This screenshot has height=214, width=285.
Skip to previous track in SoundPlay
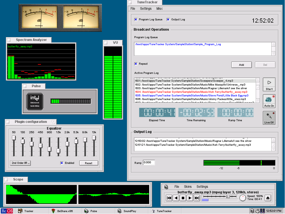(x=169, y=198)
